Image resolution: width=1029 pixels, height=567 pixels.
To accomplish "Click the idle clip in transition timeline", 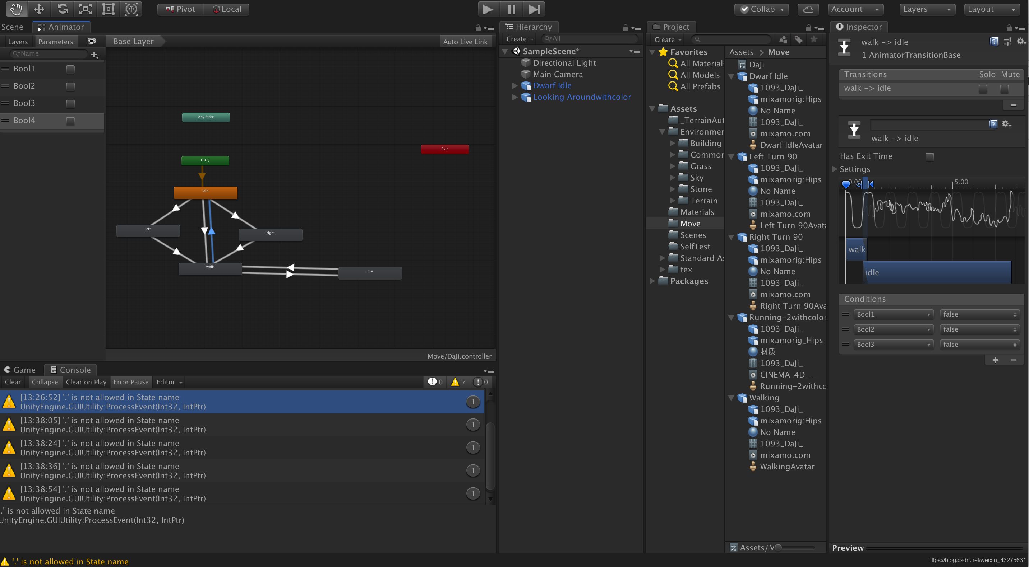I will pyautogui.click(x=937, y=272).
